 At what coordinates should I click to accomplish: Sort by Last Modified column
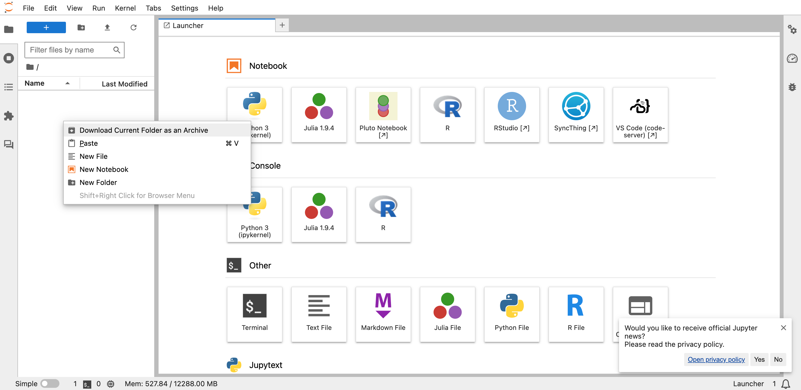pos(125,84)
